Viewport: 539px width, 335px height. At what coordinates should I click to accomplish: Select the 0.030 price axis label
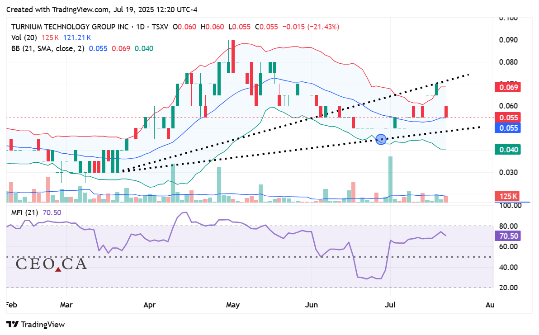pos(508,172)
